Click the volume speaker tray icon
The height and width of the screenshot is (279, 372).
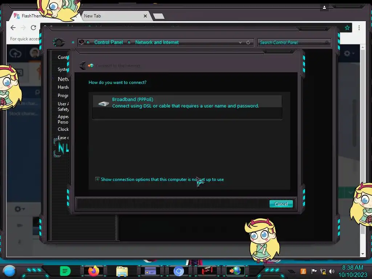(x=331, y=271)
